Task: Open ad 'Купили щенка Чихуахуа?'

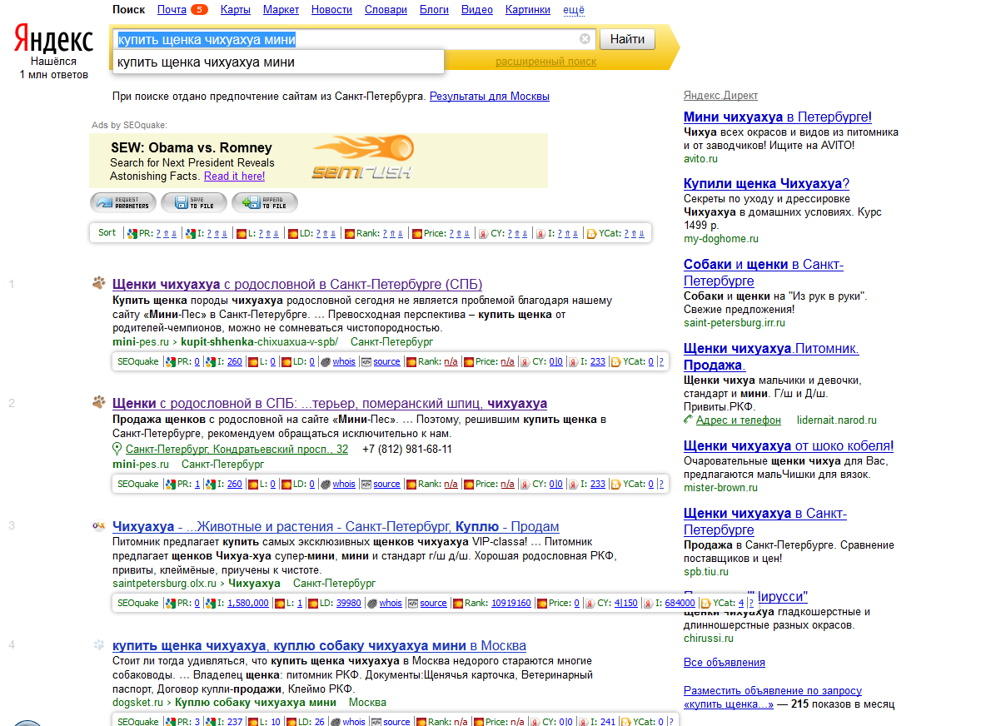Action: (x=766, y=184)
